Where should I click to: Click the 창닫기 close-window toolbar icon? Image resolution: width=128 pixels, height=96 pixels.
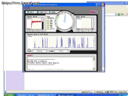pos(28,12)
